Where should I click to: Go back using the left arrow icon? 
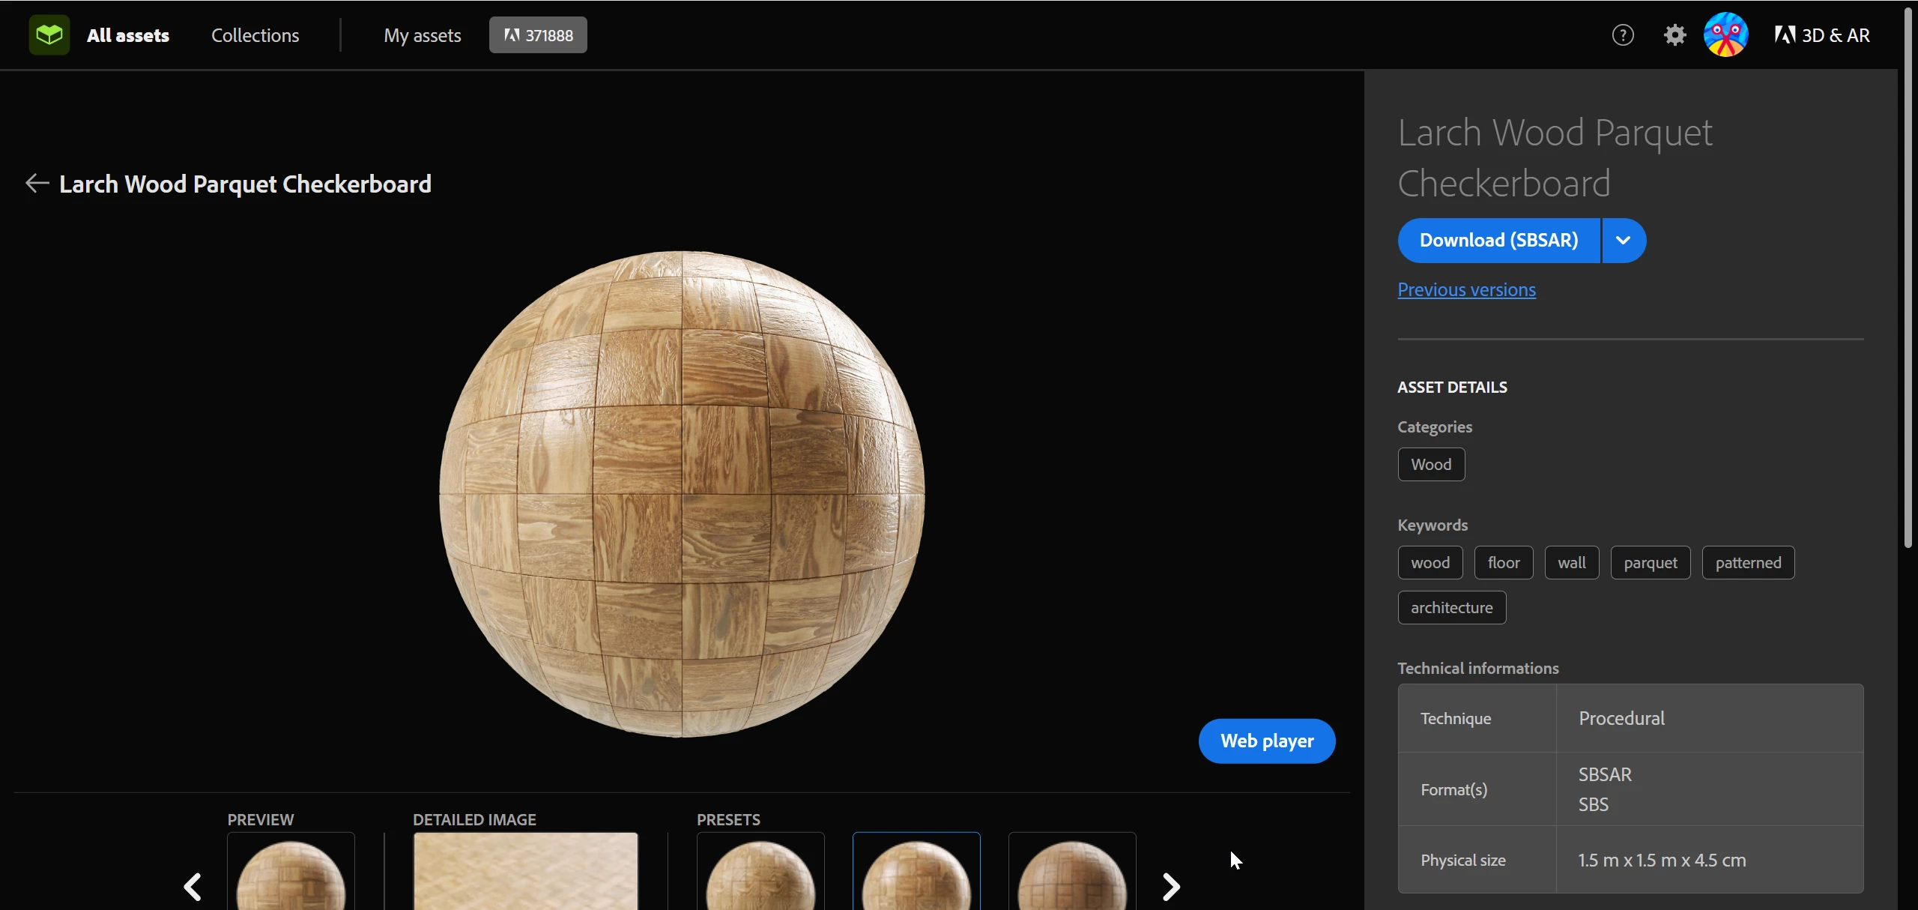click(37, 183)
